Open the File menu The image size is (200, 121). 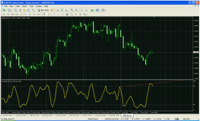[6, 6]
